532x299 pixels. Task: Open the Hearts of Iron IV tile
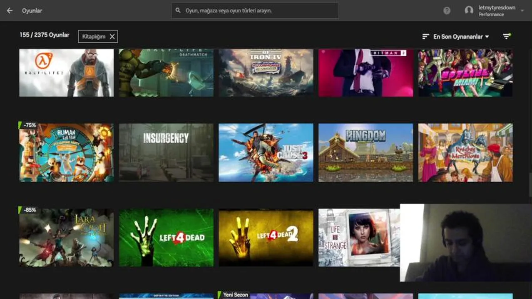pyautogui.click(x=266, y=73)
